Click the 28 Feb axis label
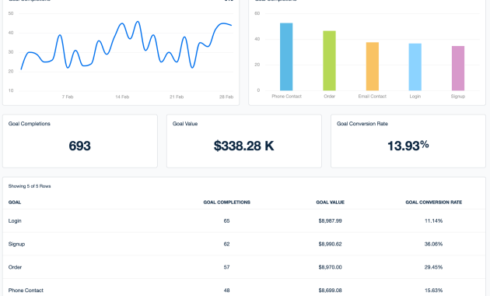Image resolution: width=490 pixels, height=296 pixels. [x=226, y=97]
